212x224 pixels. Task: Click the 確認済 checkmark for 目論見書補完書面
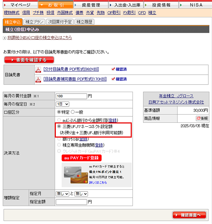[113, 79]
